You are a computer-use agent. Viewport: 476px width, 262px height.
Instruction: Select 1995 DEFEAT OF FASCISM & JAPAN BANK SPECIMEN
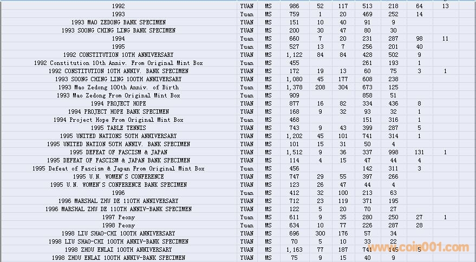[x=118, y=160]
